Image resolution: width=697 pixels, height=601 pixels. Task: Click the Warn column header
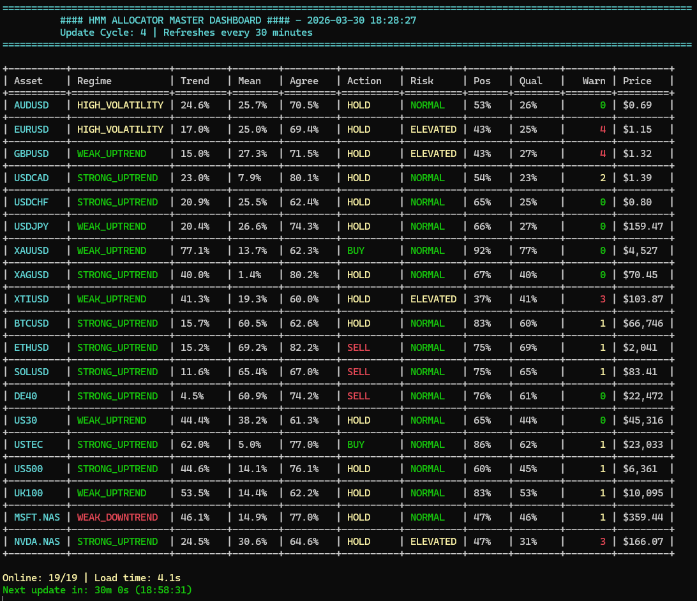[594, 81]
